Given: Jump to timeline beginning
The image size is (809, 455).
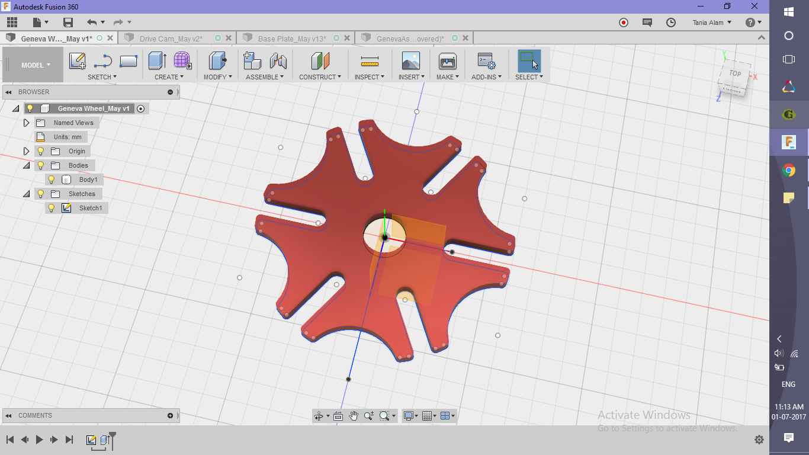Looking at the screenshot, I should [10, 440].
